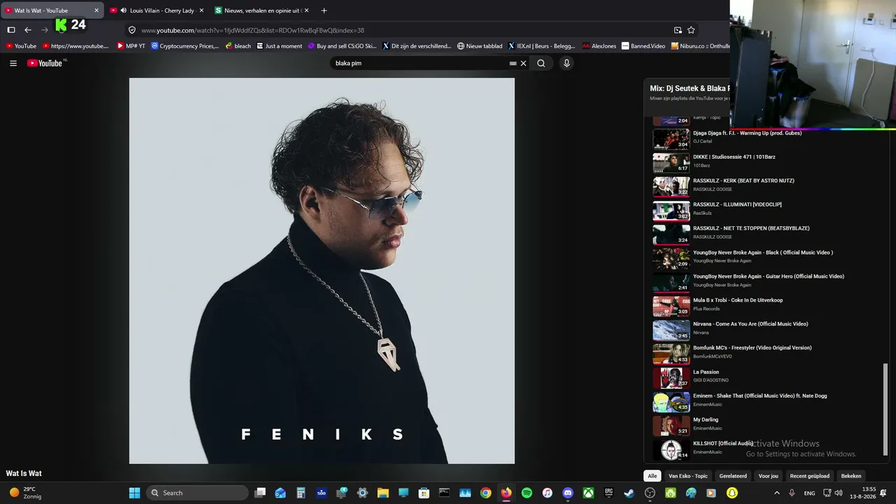The width and height of the screenshot is (896, 504).
Task: Show hidden system tray icons chevron
Action: 776,493
